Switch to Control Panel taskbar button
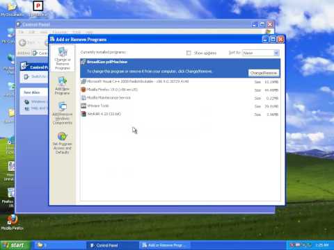Viewport: 334px width, 250px height. point(113,245)
